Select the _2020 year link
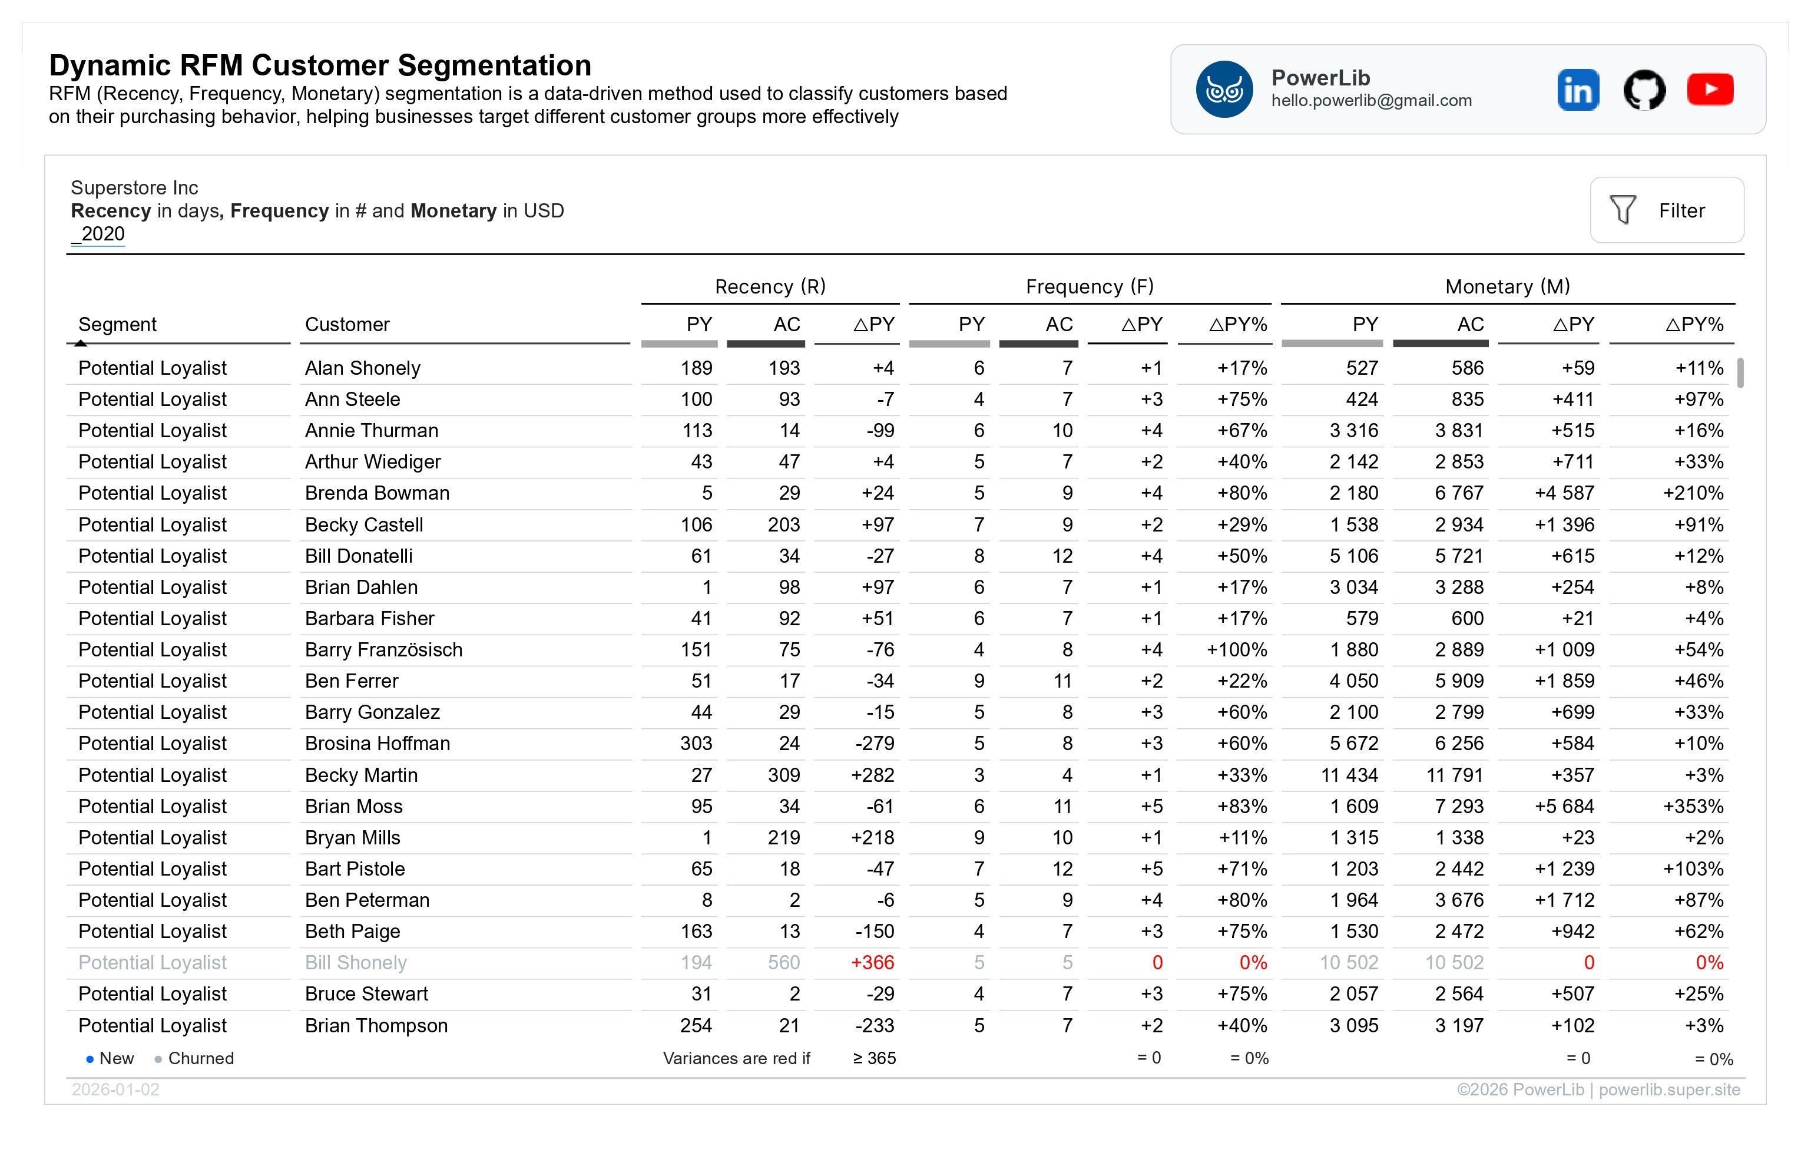The width and height of the screenshot is (1811, 1149). tap(98, 234)
